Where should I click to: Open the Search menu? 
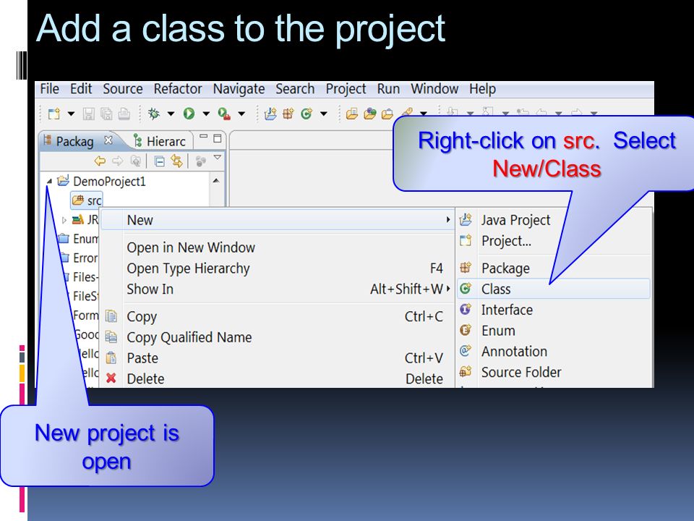pyautogui.click(x=295, y=88)
